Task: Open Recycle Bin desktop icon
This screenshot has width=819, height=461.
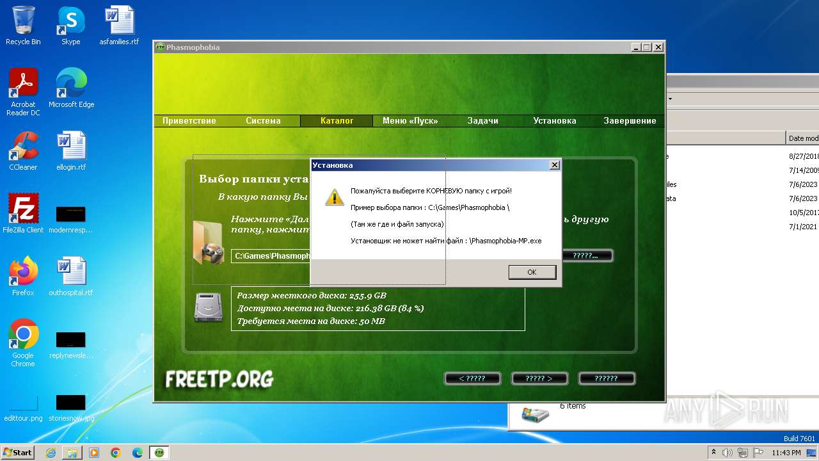Action: [23, 26]
